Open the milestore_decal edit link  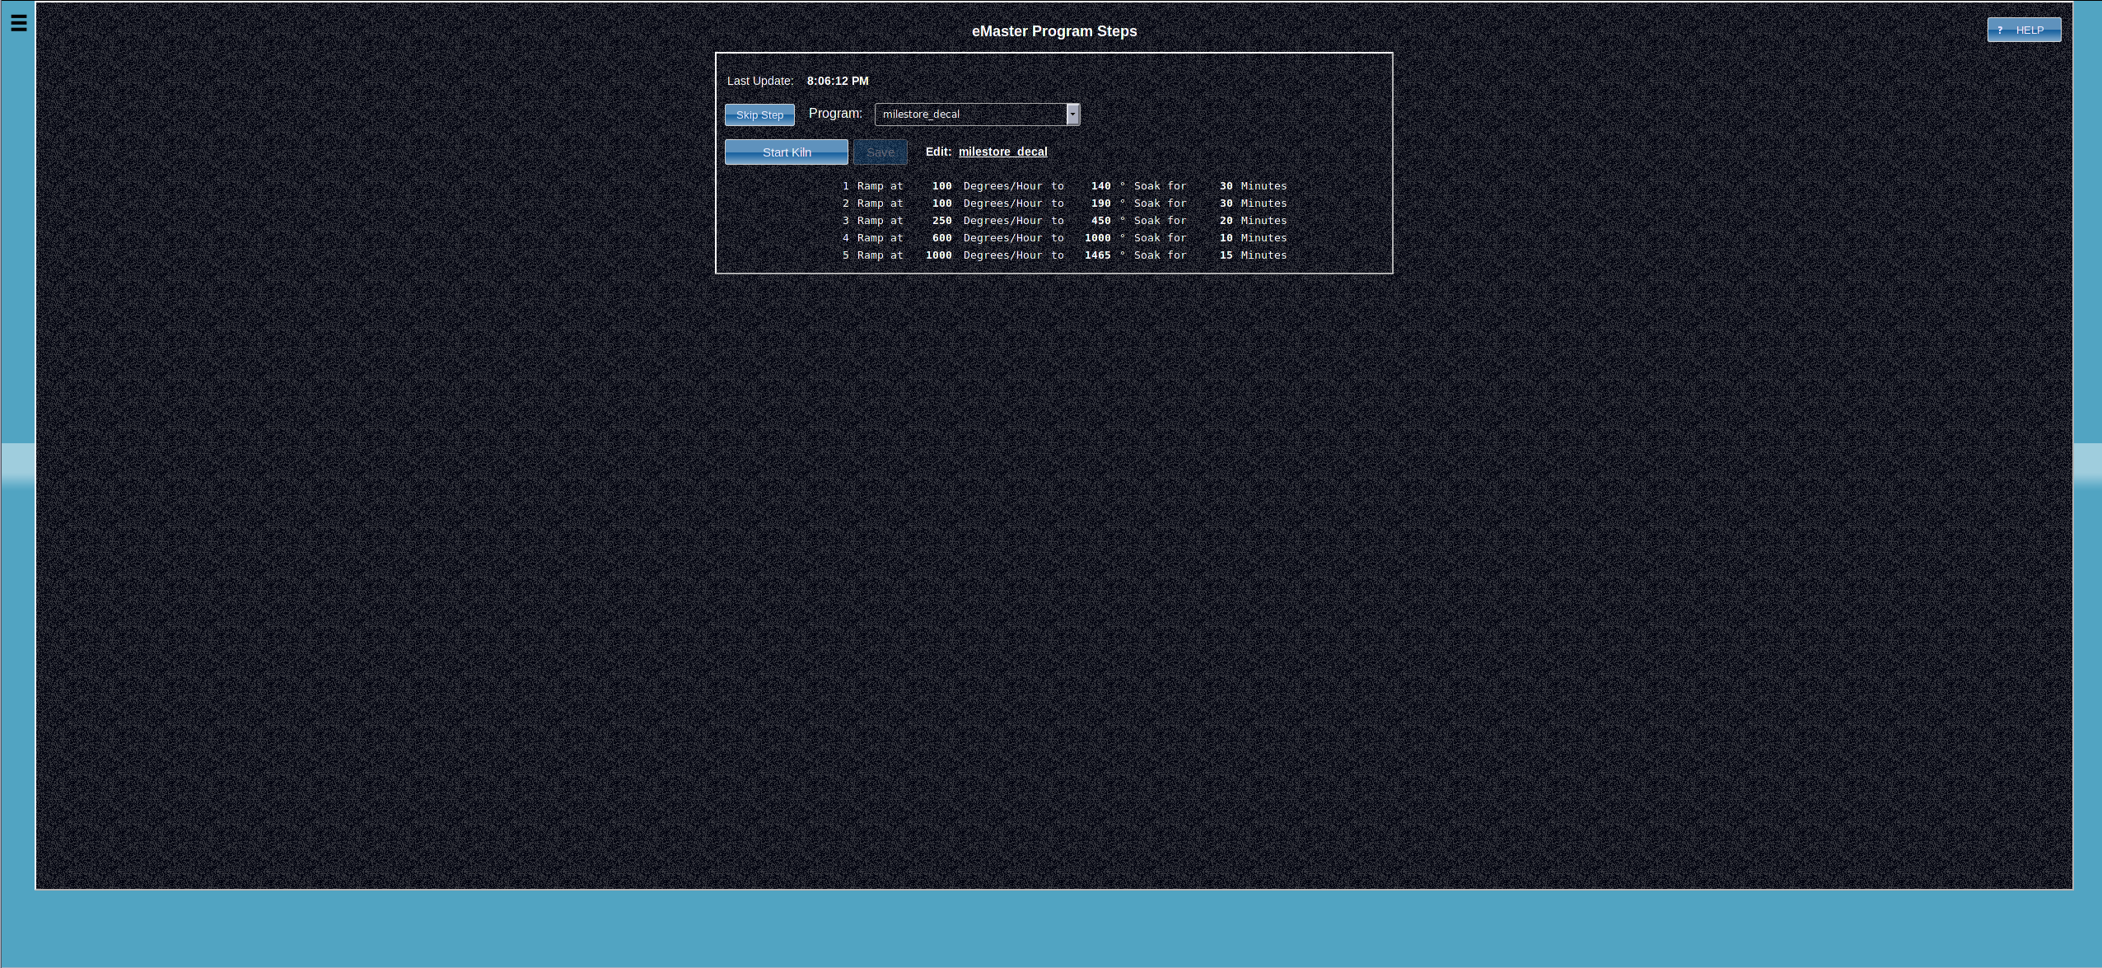coord(1002,152)
